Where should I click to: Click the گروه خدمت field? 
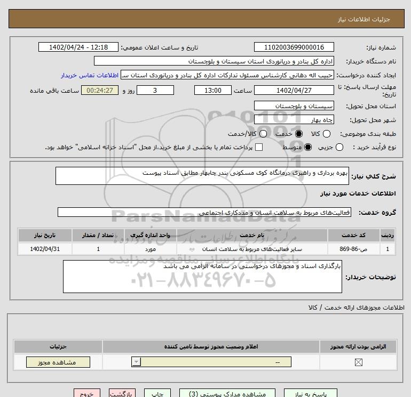pos(204,212)
